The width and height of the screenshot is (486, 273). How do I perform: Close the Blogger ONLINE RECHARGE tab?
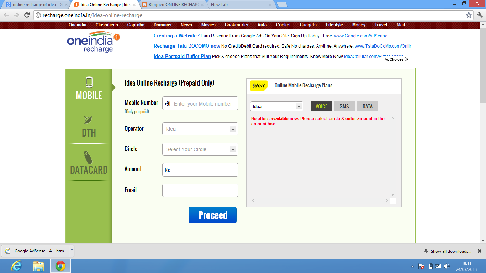(x=202, y=5)
